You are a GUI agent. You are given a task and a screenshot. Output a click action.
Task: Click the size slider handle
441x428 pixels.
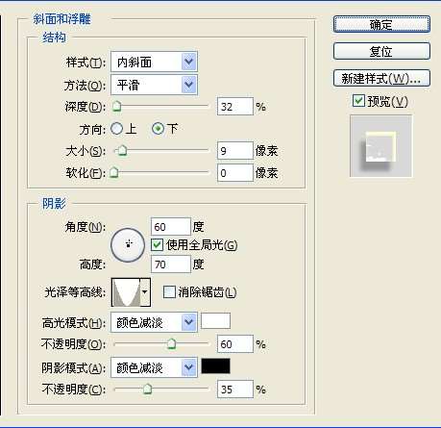coord(122,151)
